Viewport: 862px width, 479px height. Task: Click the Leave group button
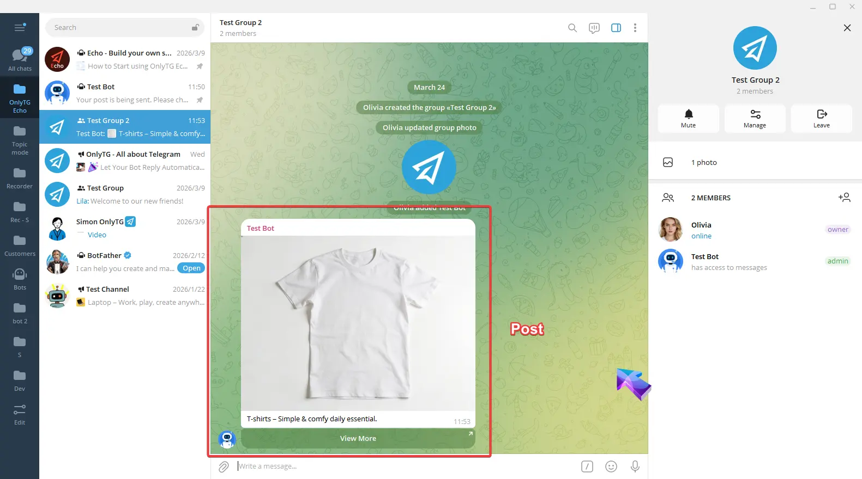pos(821,118)
